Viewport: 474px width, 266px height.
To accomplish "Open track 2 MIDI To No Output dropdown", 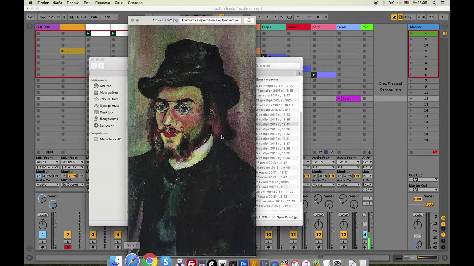I will [72, 184].
